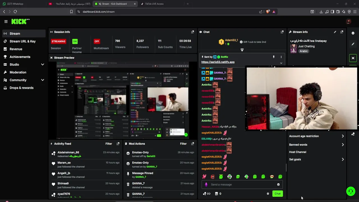The image size is (359, 202).
Task: Open the Mod Actions Filter dropdown
Action: (183, 144)
